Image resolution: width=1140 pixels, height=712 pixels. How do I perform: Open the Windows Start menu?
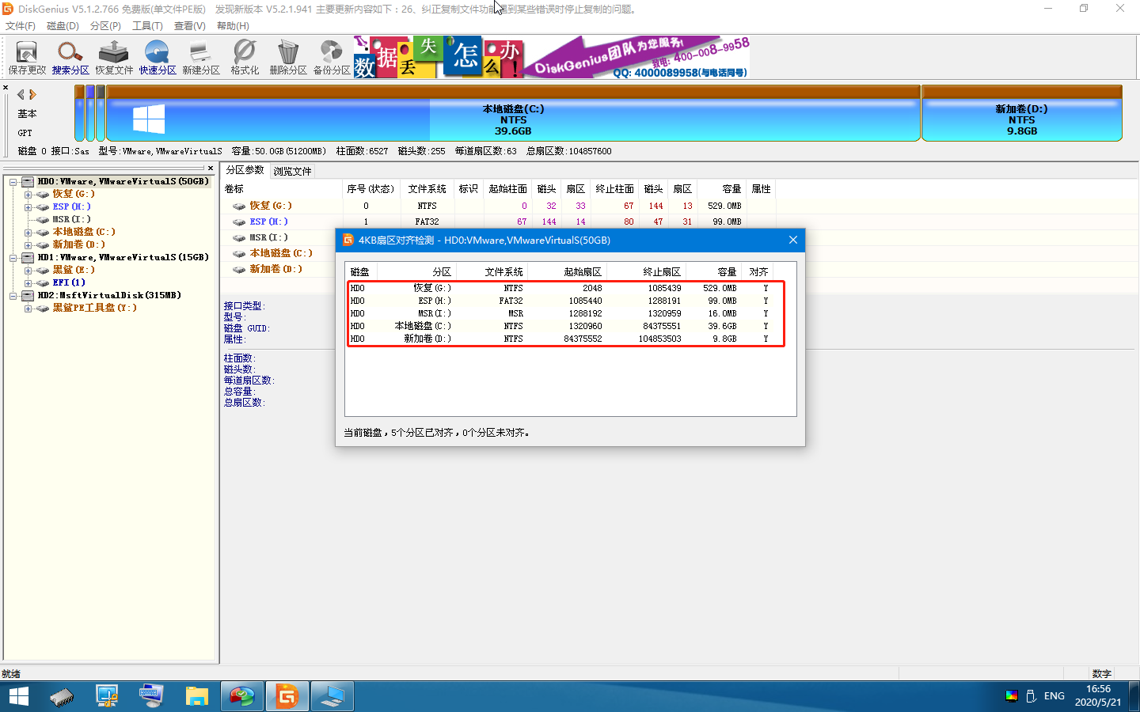coord(18,696)
